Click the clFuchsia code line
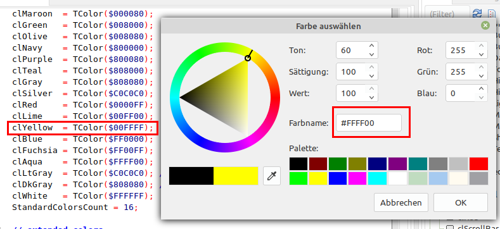 coord(82,151)
